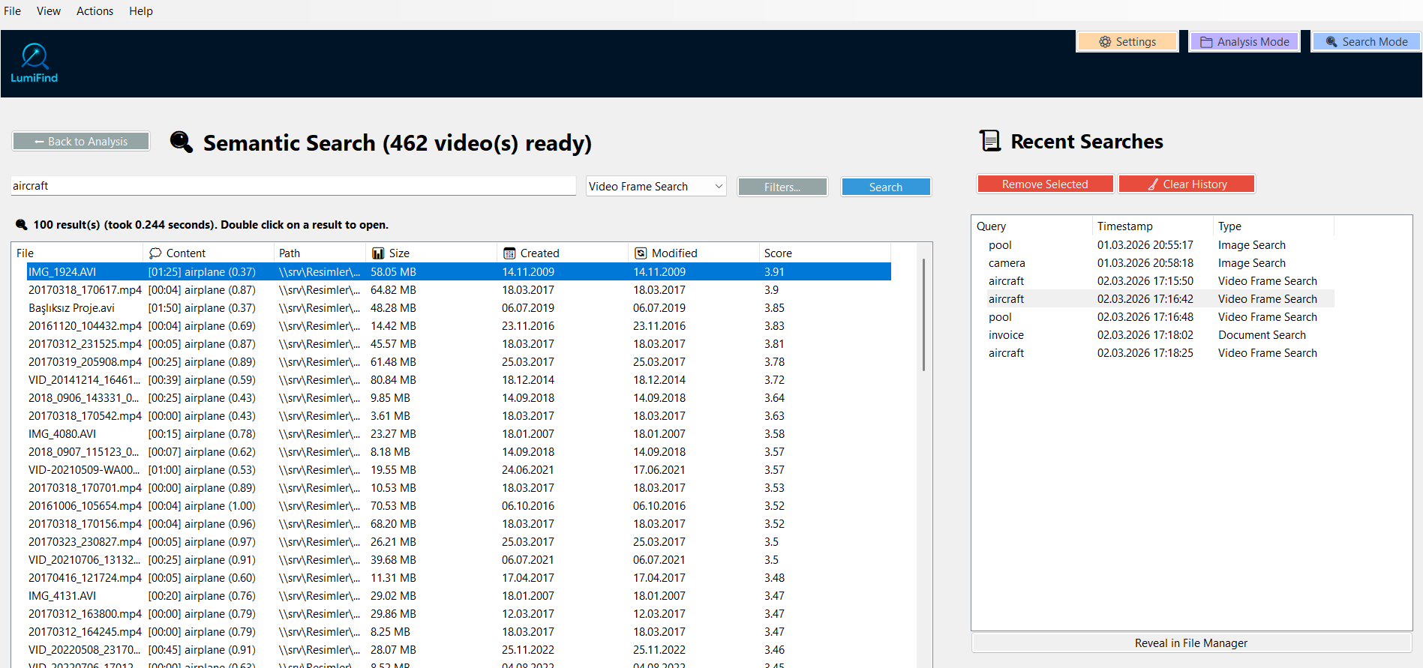Image resolution: width=1423 pixels, height=668 pixels.
Task: Select result 20161120_104432.mp4
Action: click(x=458, y=326)
